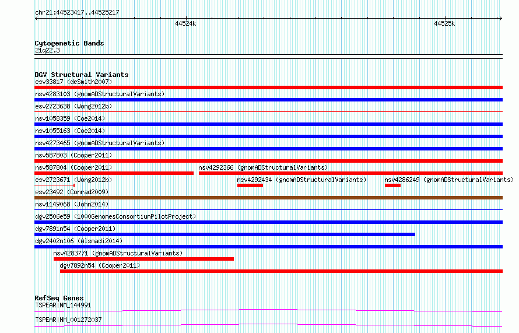The height and width of the screenshot is (333, 519).
Task: Click the thin blue line for nsv1149068
Action: pyautogui.click(x=268, y=209)
